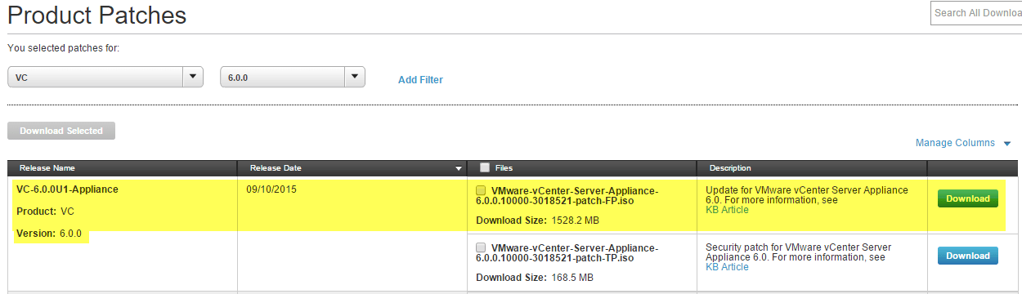Click the 09/10/2015 release date cell
The width and height of the screenshot is (1022, 294).
(x=271, y=189)
